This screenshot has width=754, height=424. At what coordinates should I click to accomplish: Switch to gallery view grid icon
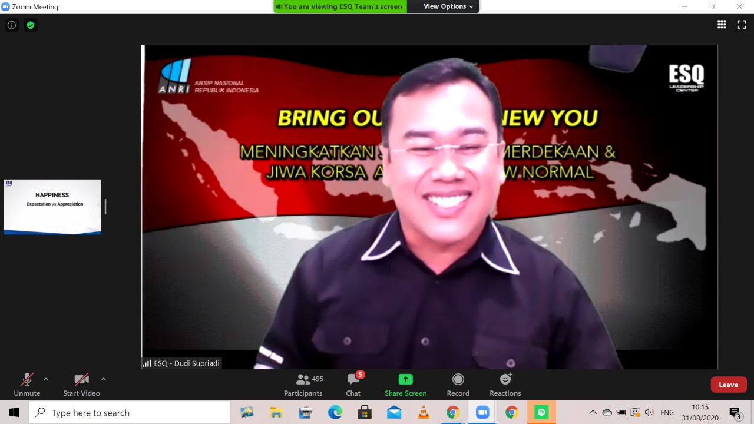[722, 25]
